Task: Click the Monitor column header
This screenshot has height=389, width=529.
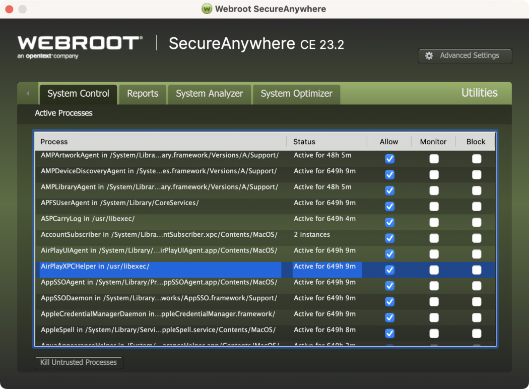Action: [433, 142]
